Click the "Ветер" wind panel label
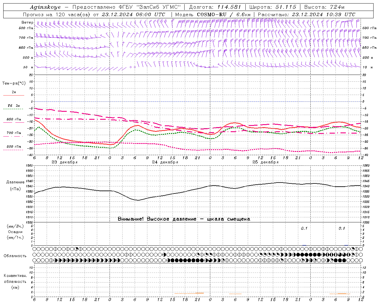Screen dimensions: 378x302 click(27, 22)
